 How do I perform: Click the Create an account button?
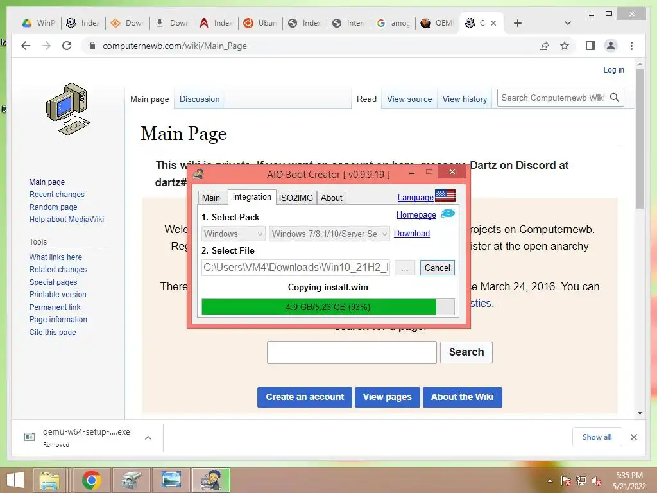(x=305, y=397)
